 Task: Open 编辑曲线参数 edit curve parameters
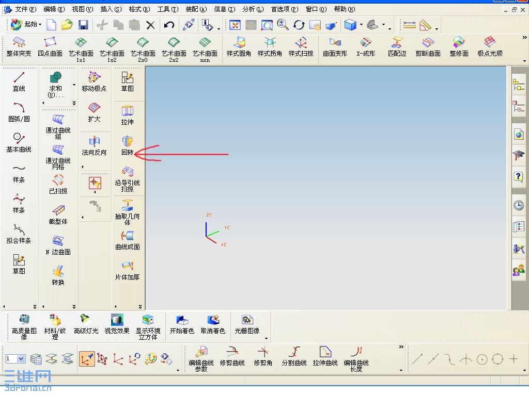coord(201,359)
